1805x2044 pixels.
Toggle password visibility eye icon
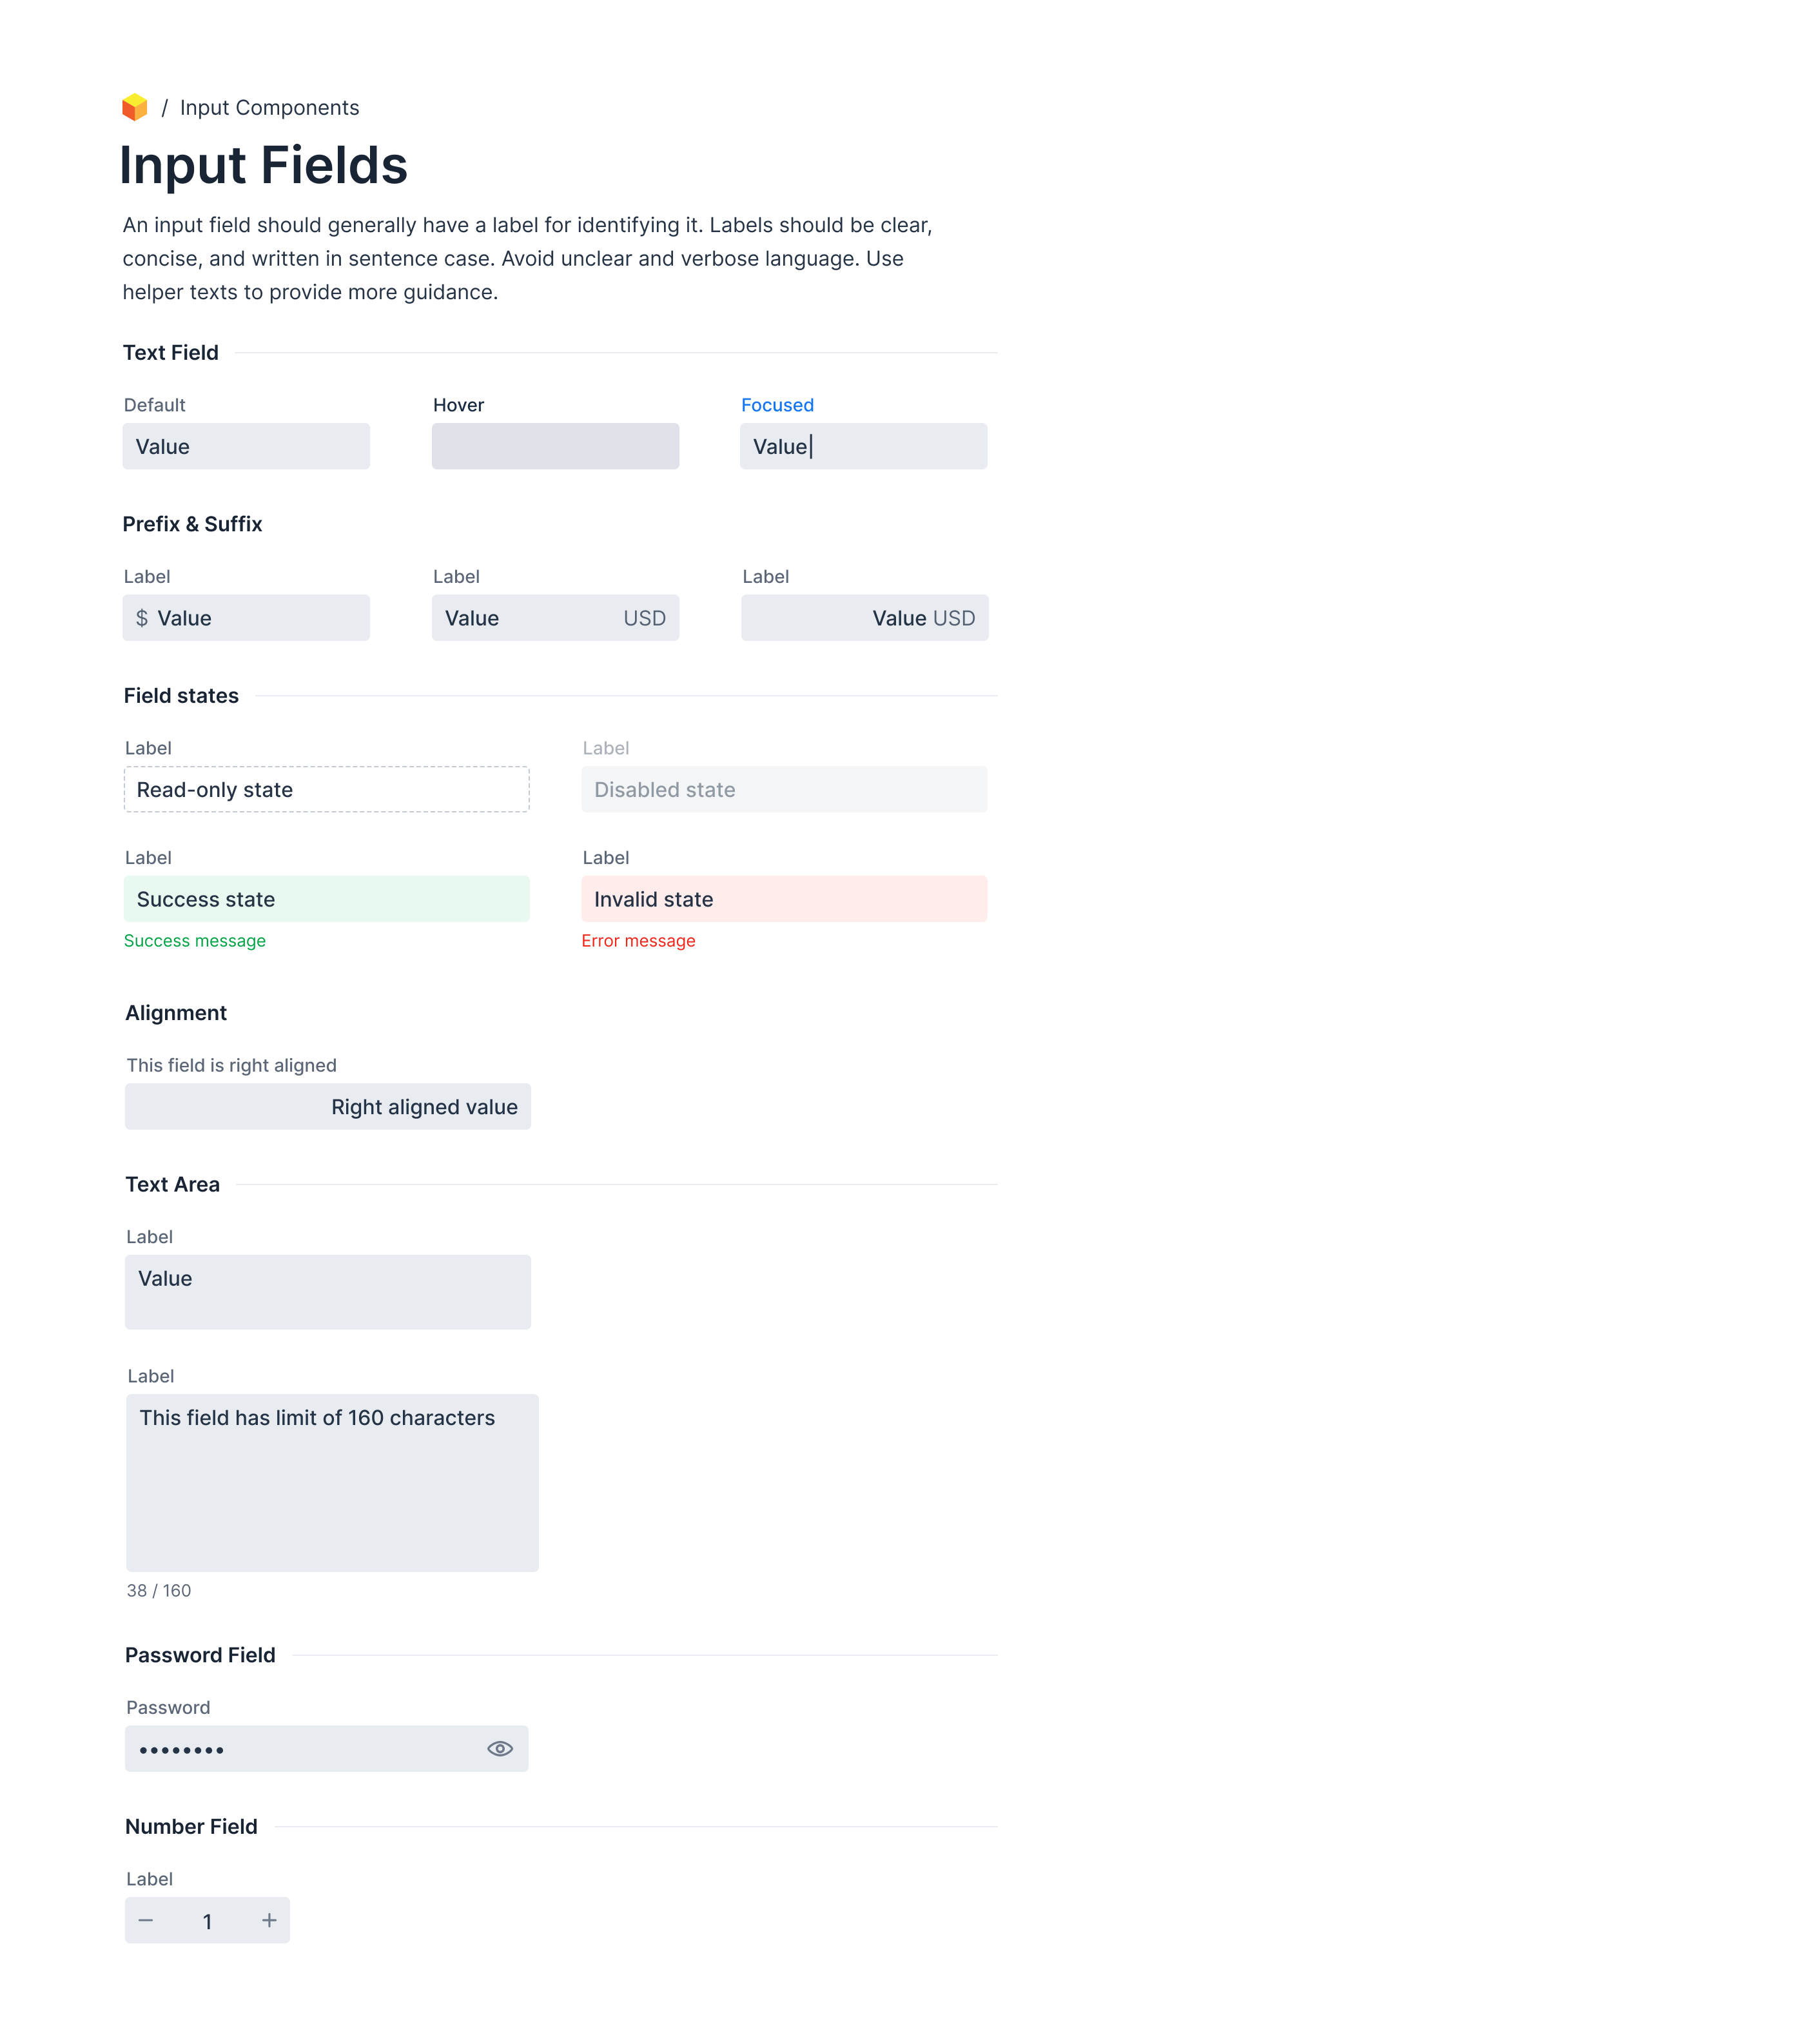point(500,1748)
